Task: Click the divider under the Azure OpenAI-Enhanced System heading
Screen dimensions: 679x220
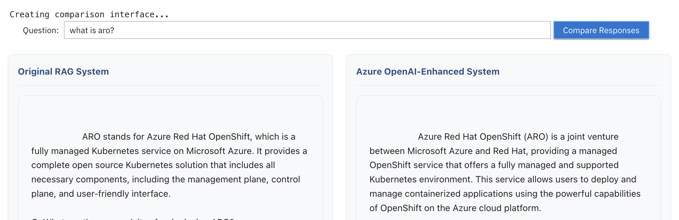Action: click(x=508, y=85)
